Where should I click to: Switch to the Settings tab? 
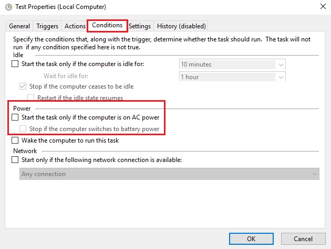coord(140,26)
